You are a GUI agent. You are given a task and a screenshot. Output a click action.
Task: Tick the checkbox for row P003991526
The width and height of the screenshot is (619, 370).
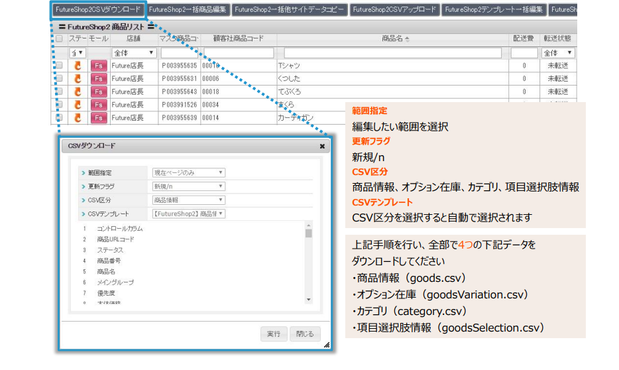point(59,104)
